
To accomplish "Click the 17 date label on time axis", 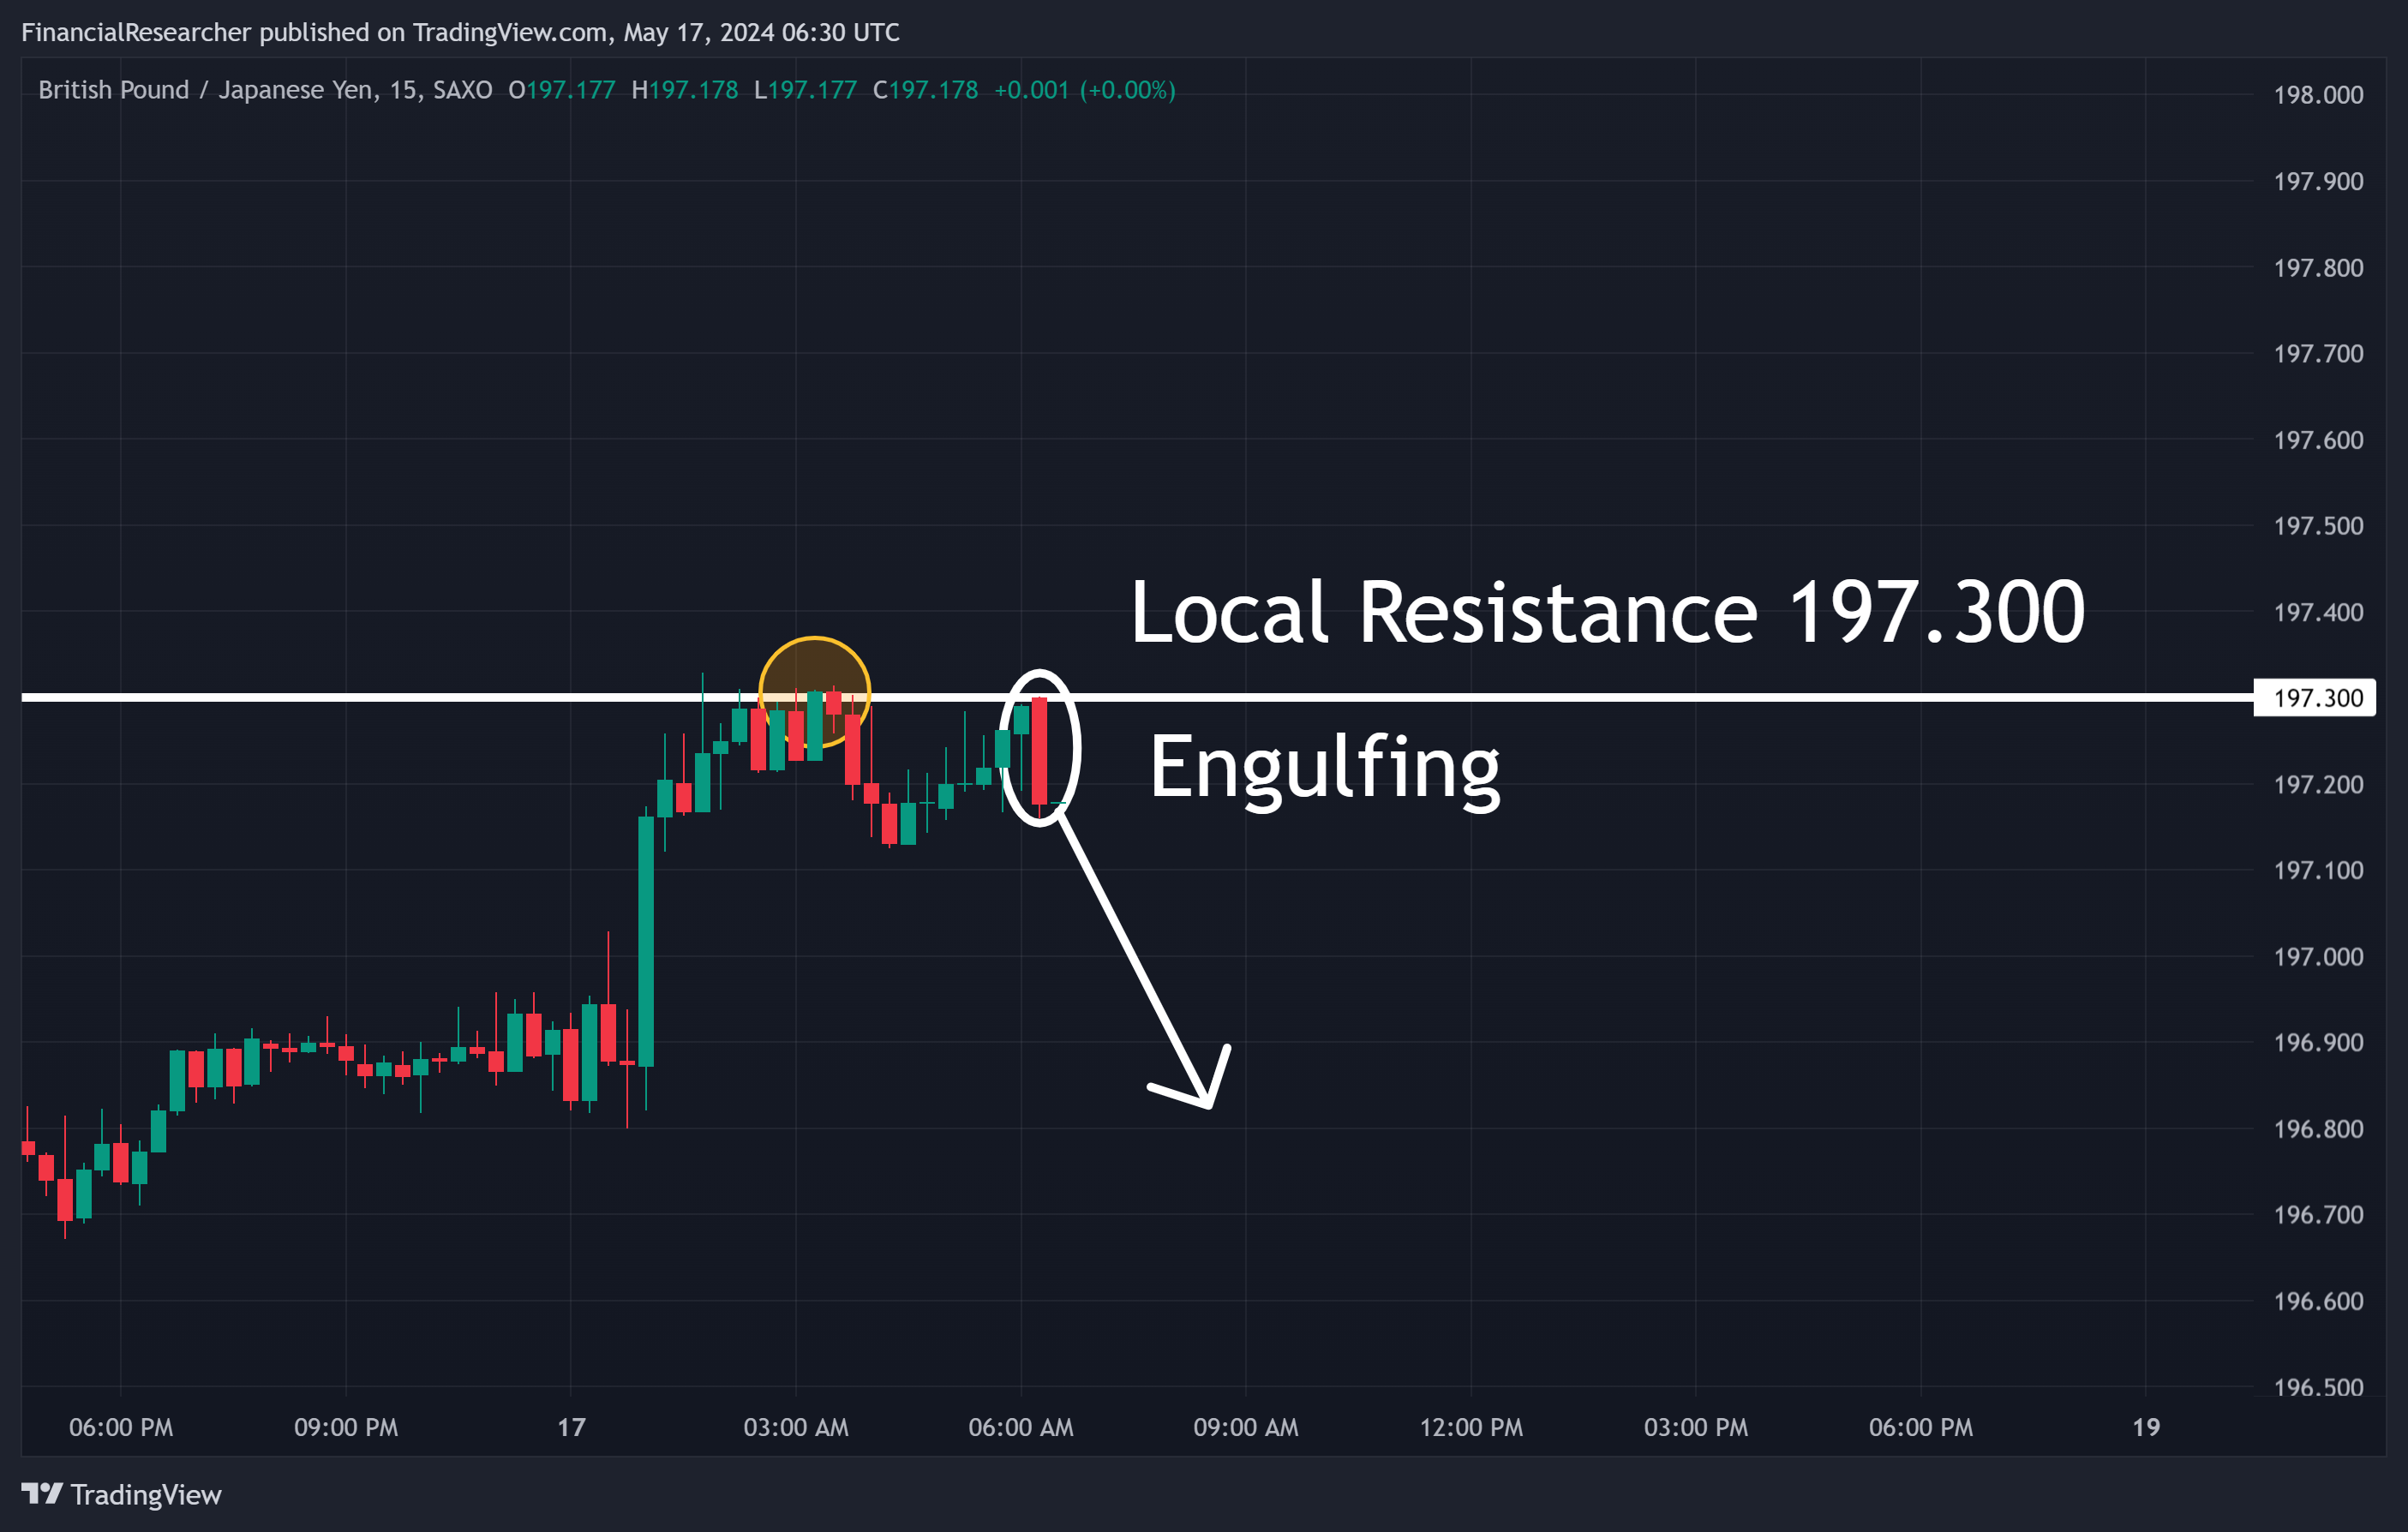I will click(571, 1427).
